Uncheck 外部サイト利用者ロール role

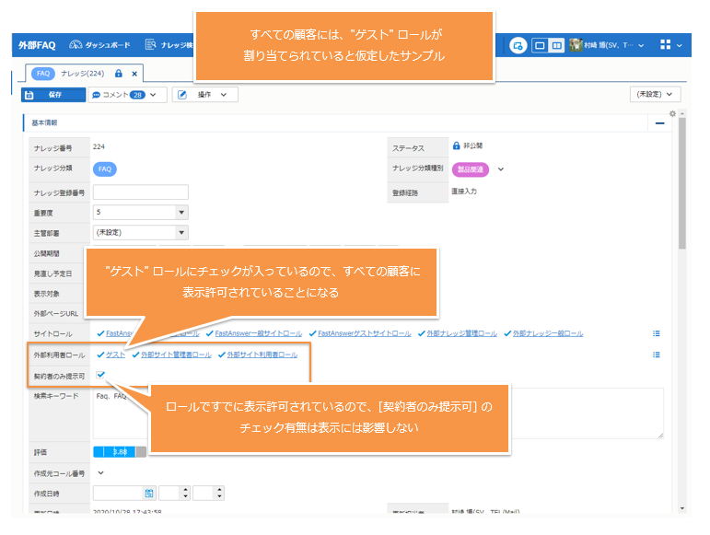point(222,355)
